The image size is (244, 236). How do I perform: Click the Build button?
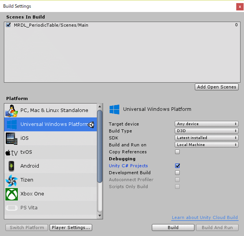click(x=173, y=228)
